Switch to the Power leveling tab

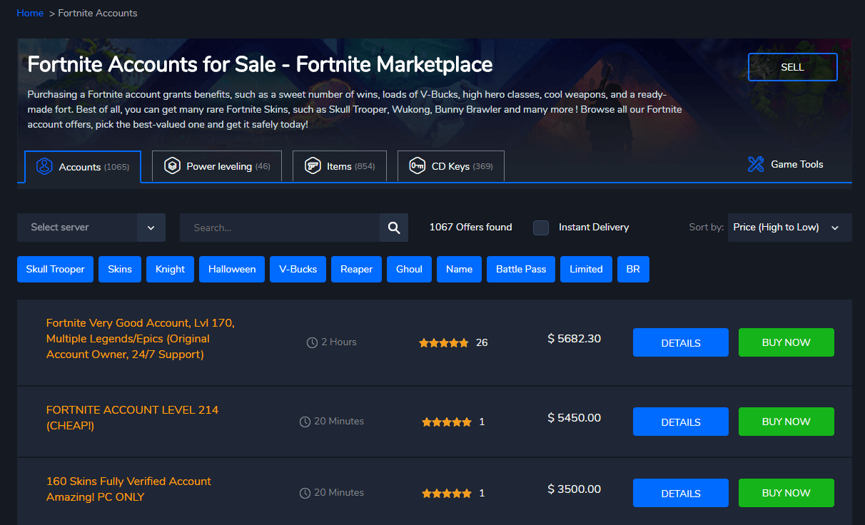[x=217, y=166]
